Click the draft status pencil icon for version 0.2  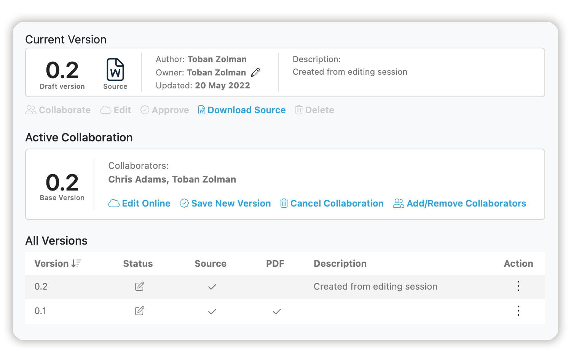[x=139, y=286]
